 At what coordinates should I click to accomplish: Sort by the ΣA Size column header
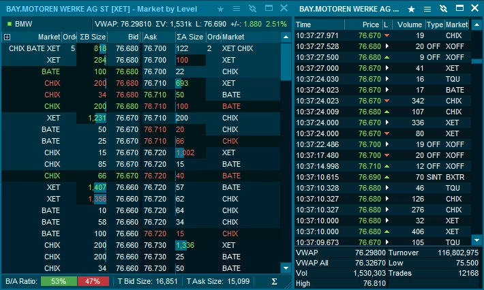pyautogui.click(x=190, y=37)
